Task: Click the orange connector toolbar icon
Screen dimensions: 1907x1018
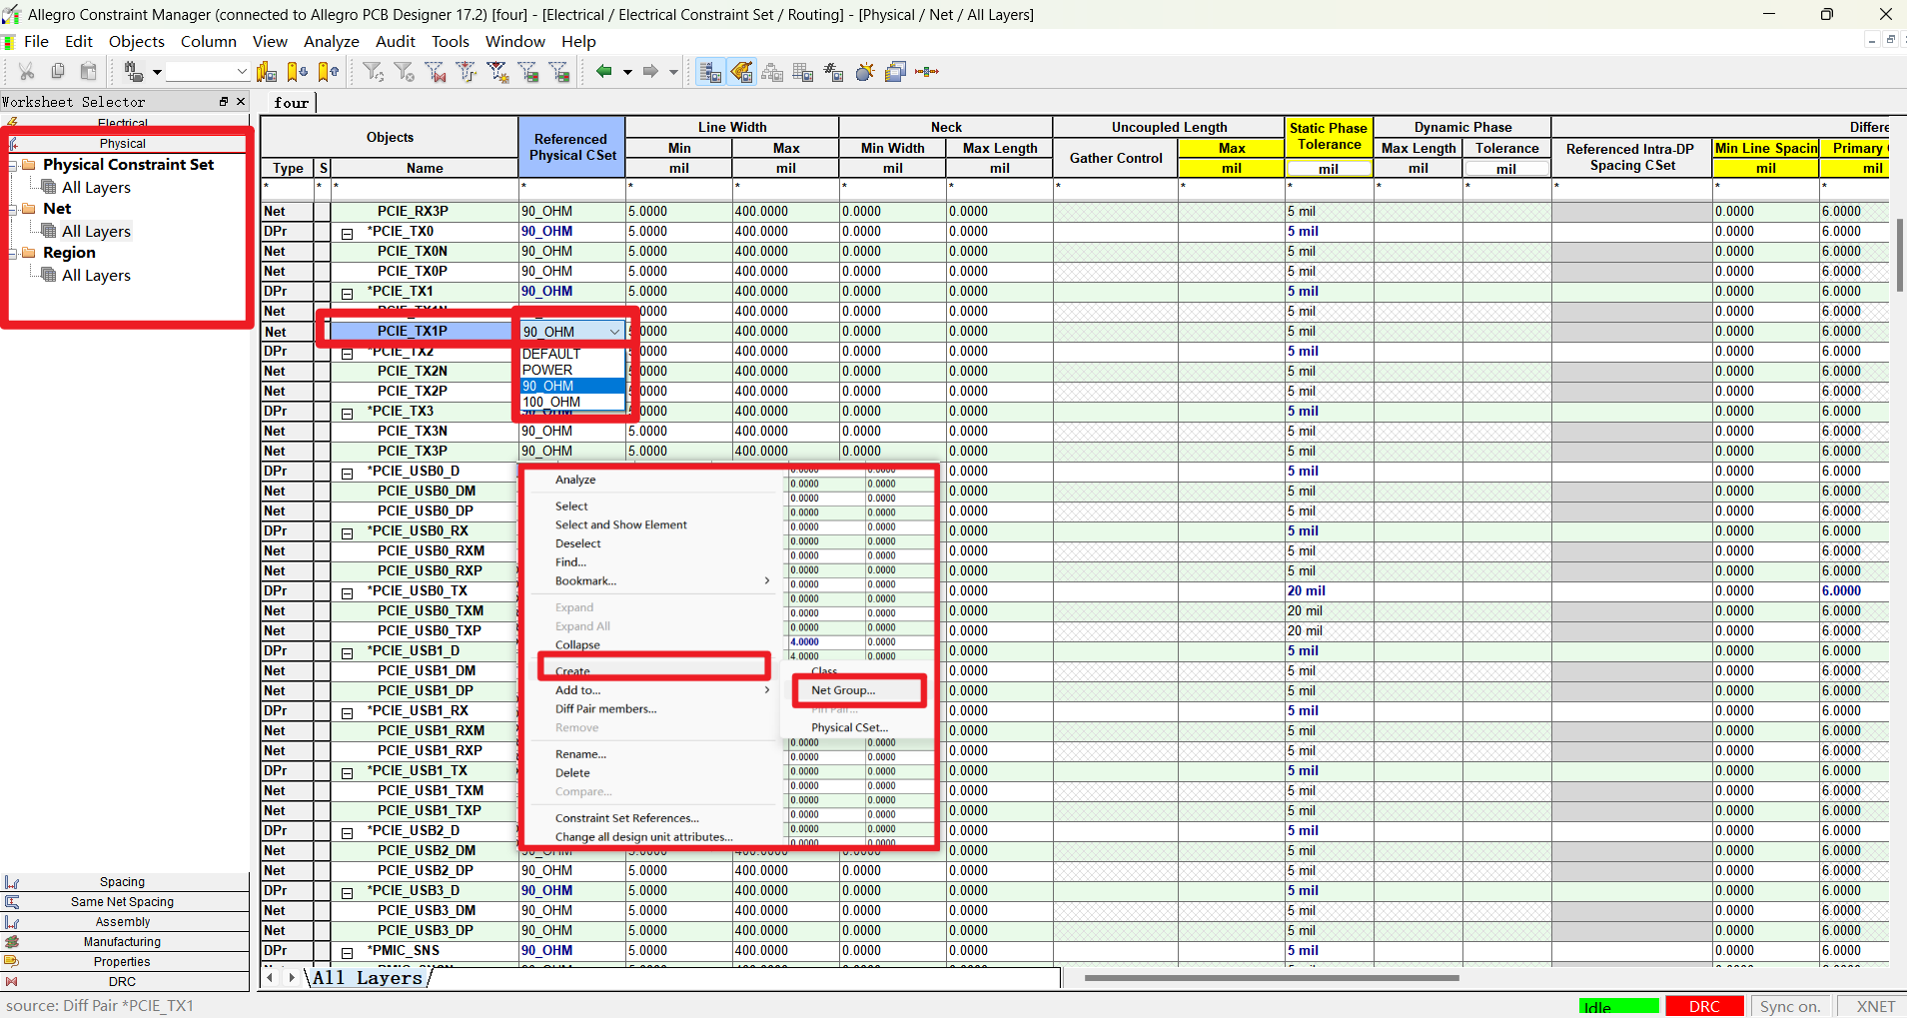Action: pos(927,71)
